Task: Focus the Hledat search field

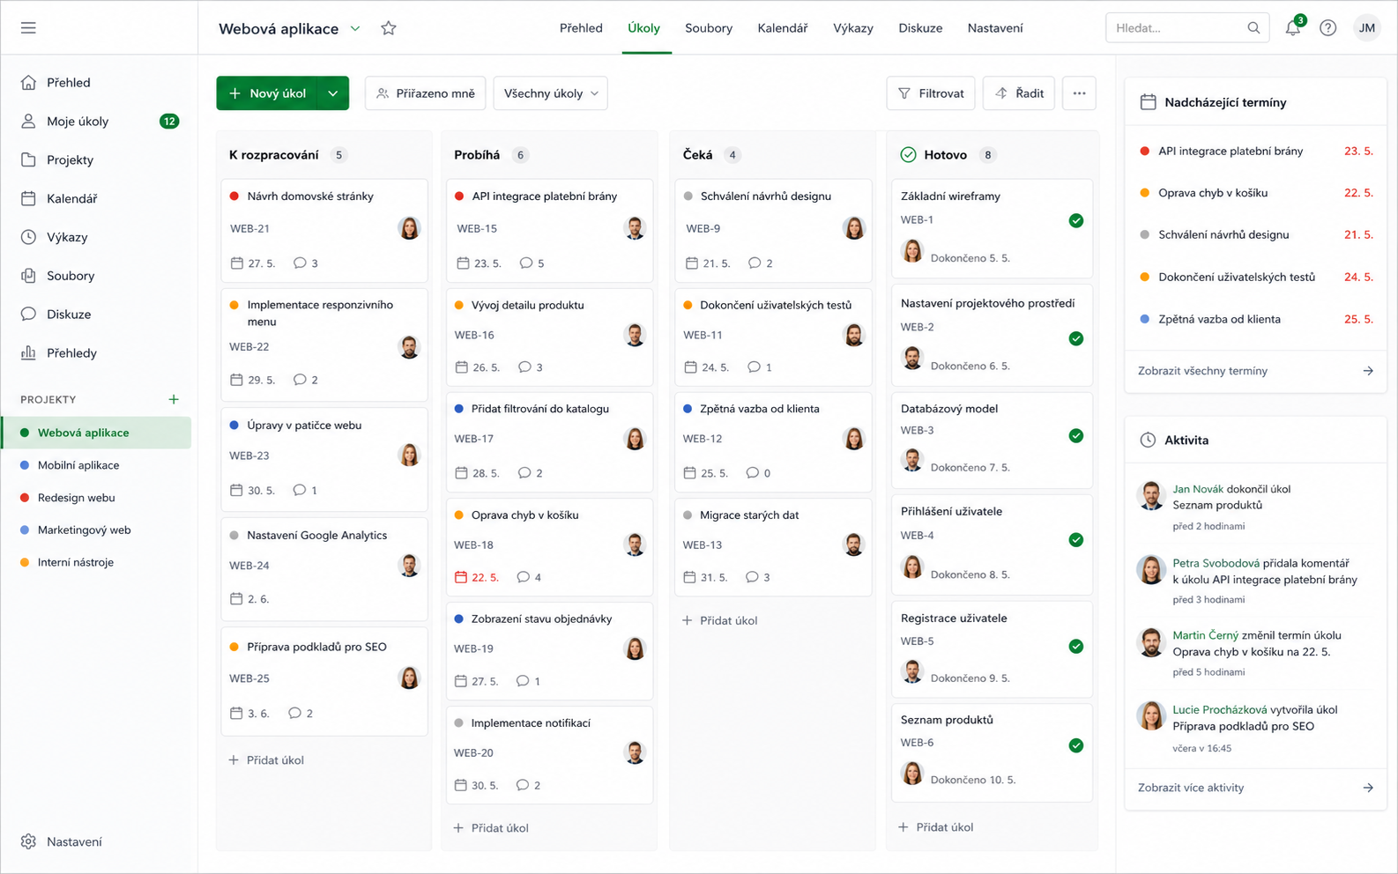Action: tap(1187, 28)
